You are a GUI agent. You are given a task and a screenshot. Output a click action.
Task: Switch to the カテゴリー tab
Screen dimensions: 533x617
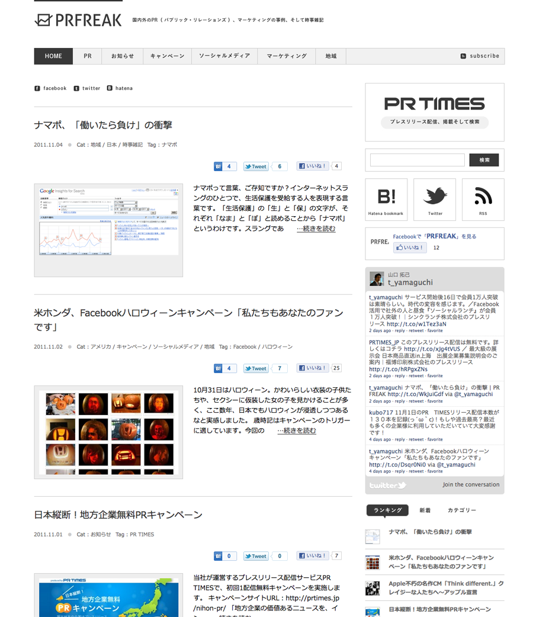pos(462,510)
